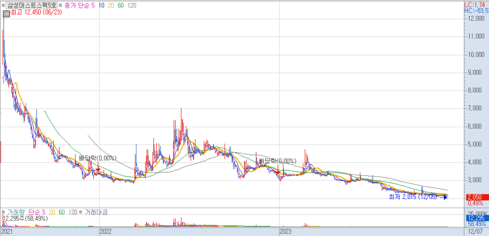Click the 12/07 date label

click(x=475, y=231)
